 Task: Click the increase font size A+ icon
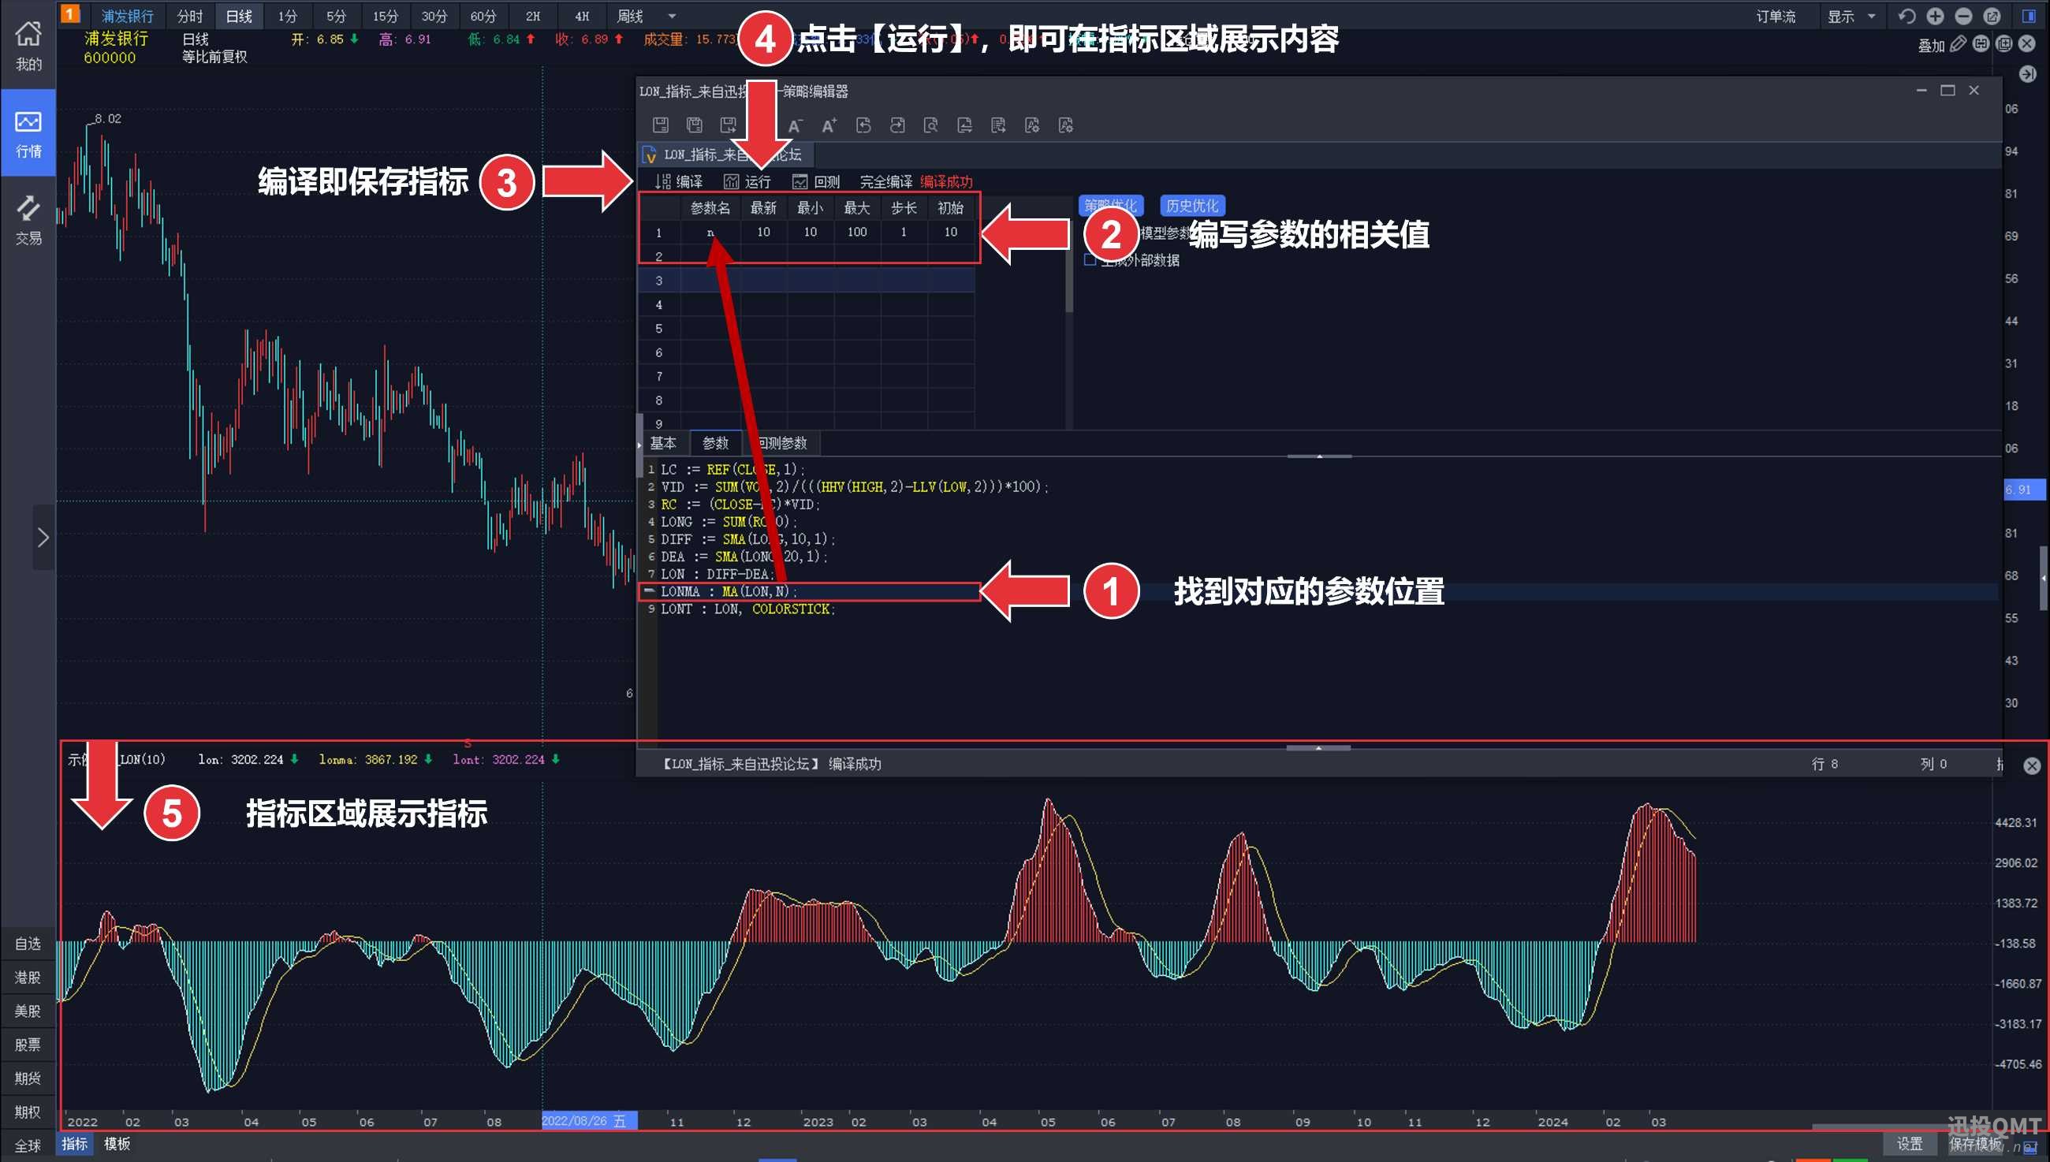point(829,125)
